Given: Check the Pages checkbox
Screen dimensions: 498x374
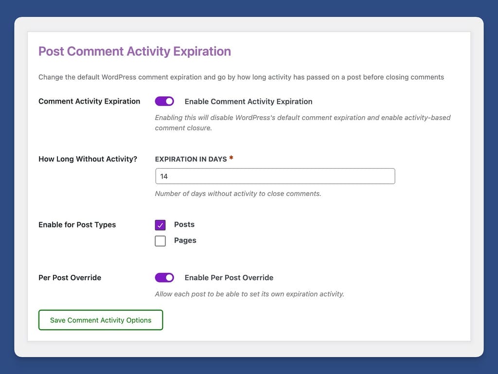Looking at the screenshot, I should click(160, 241).
